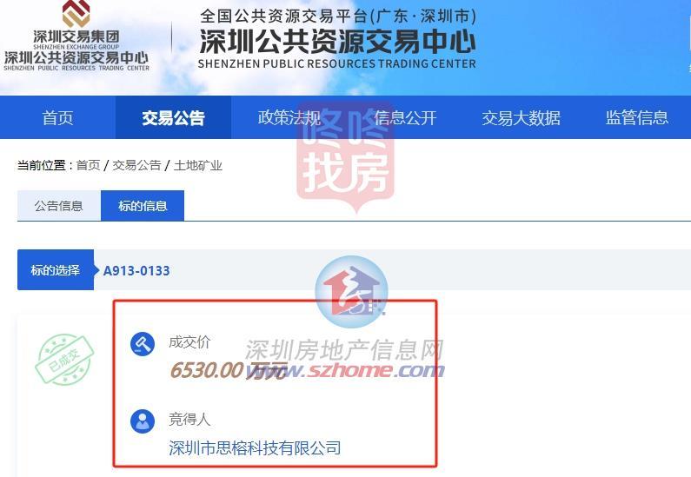691x477 pixels.
Task: Click the 咚咚找房 red watermark logo
Action: pos(346,158)
